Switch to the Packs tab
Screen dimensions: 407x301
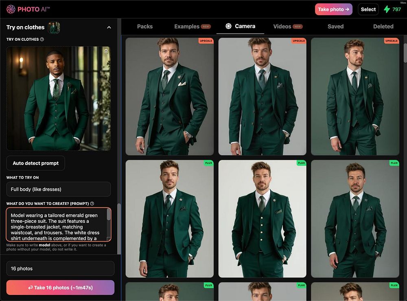(x=145, y=26)
